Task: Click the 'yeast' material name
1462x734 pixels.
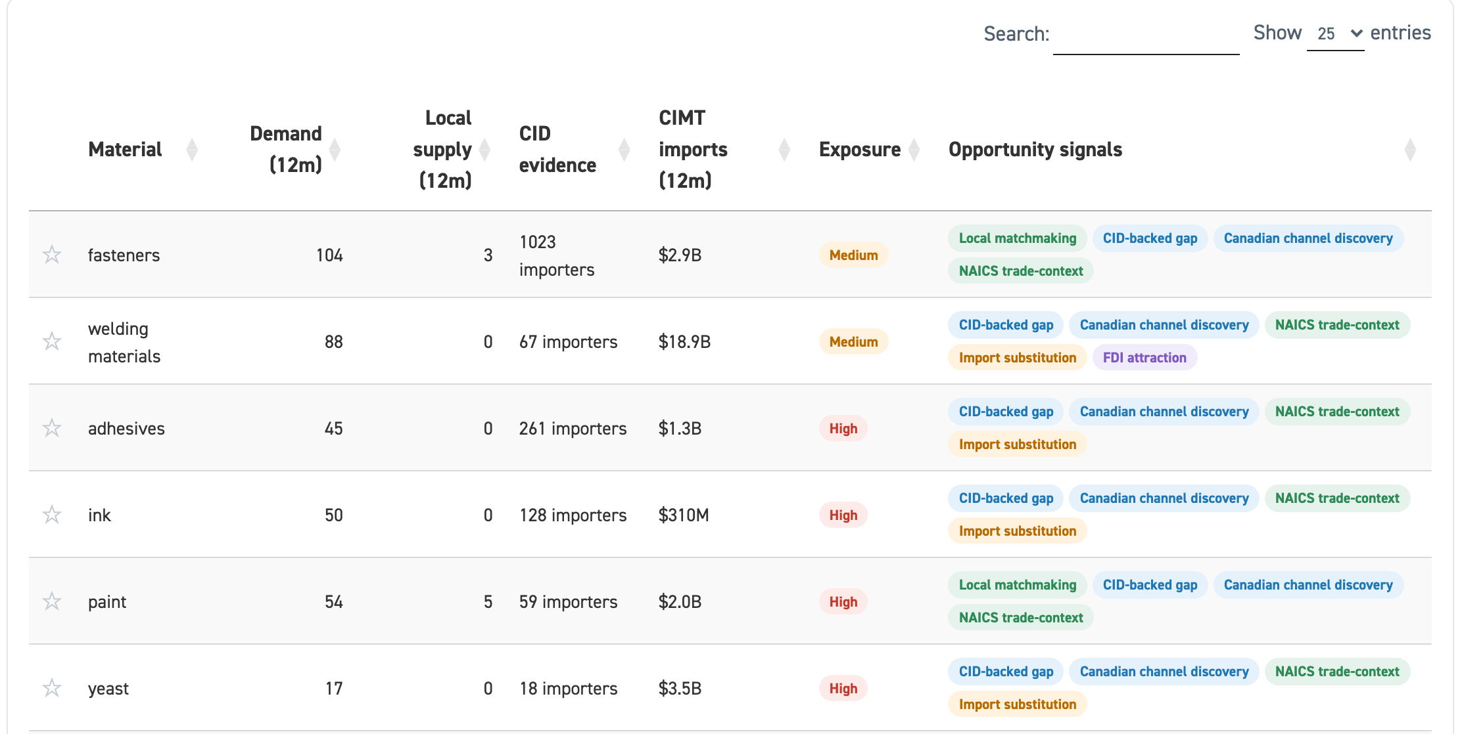Action: pos(108,689)
